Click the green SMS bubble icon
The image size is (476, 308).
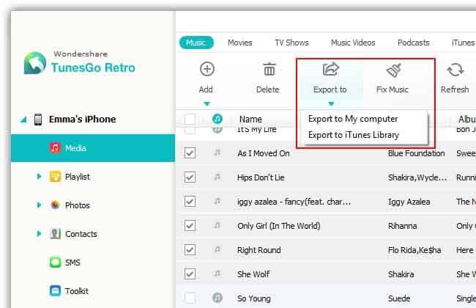tap(55, 263)
